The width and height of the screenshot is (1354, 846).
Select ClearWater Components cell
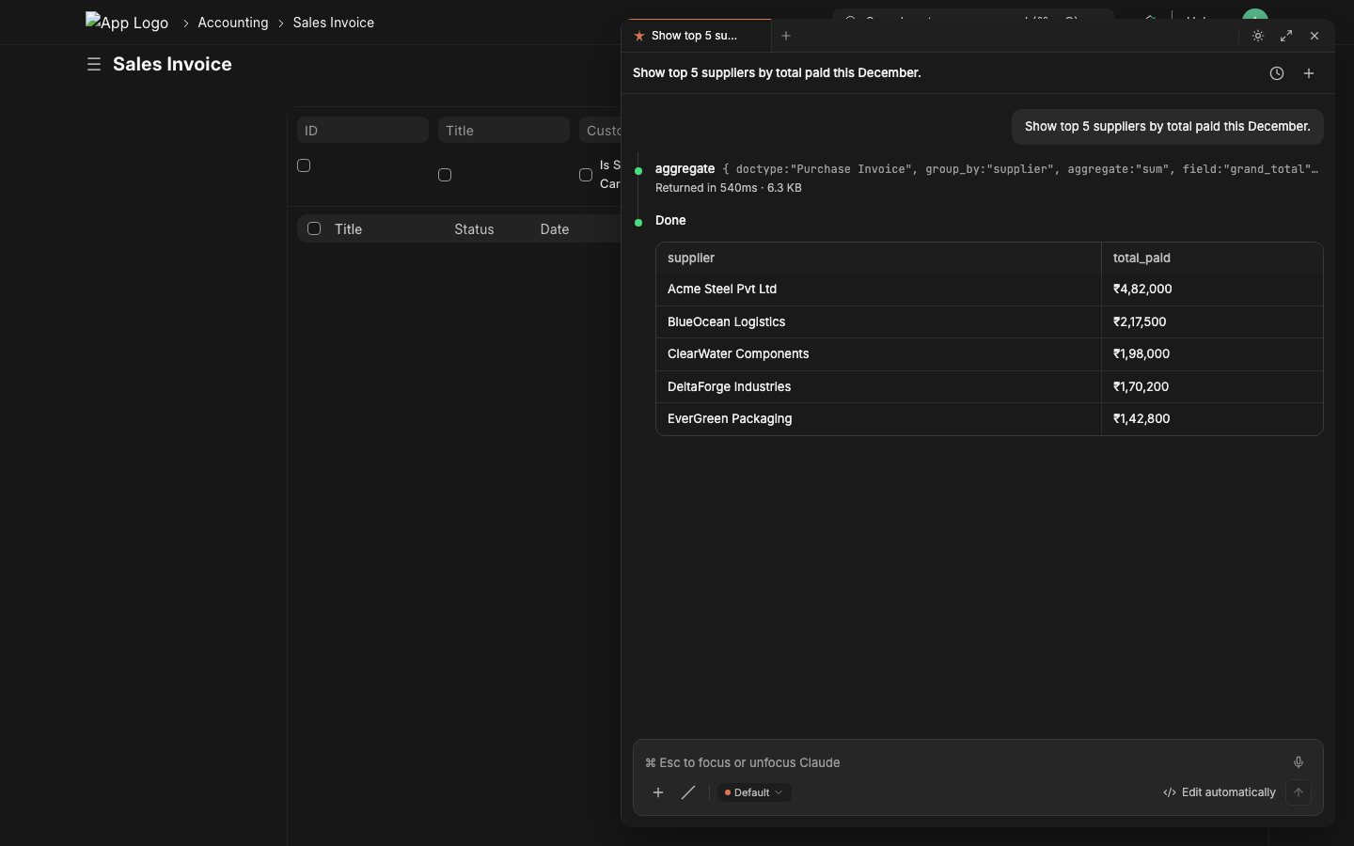[878, 354]
